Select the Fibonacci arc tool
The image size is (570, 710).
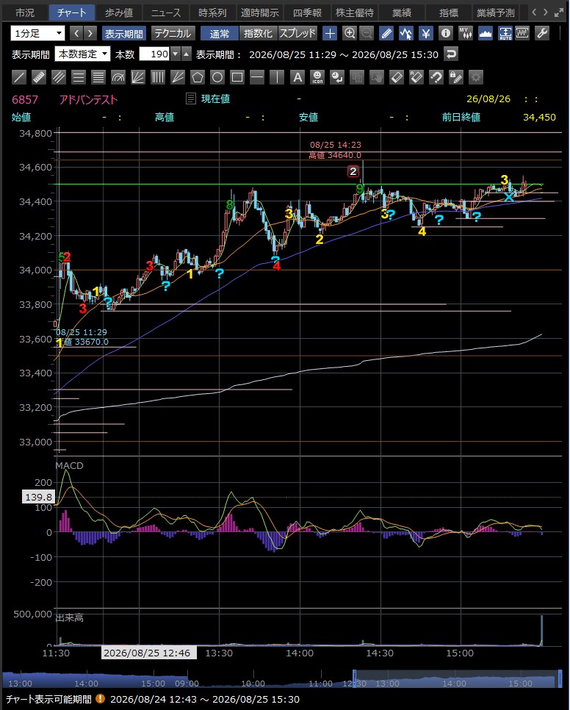coord(118,77)
